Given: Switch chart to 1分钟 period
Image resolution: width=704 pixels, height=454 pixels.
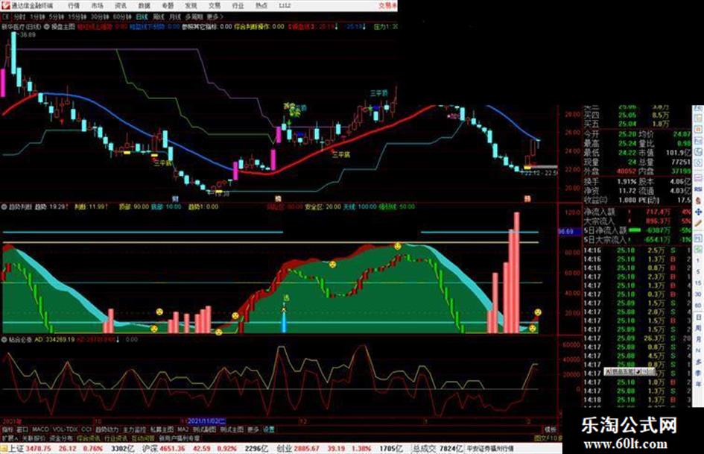Looking at the screenshot, I should click(37, 16).
